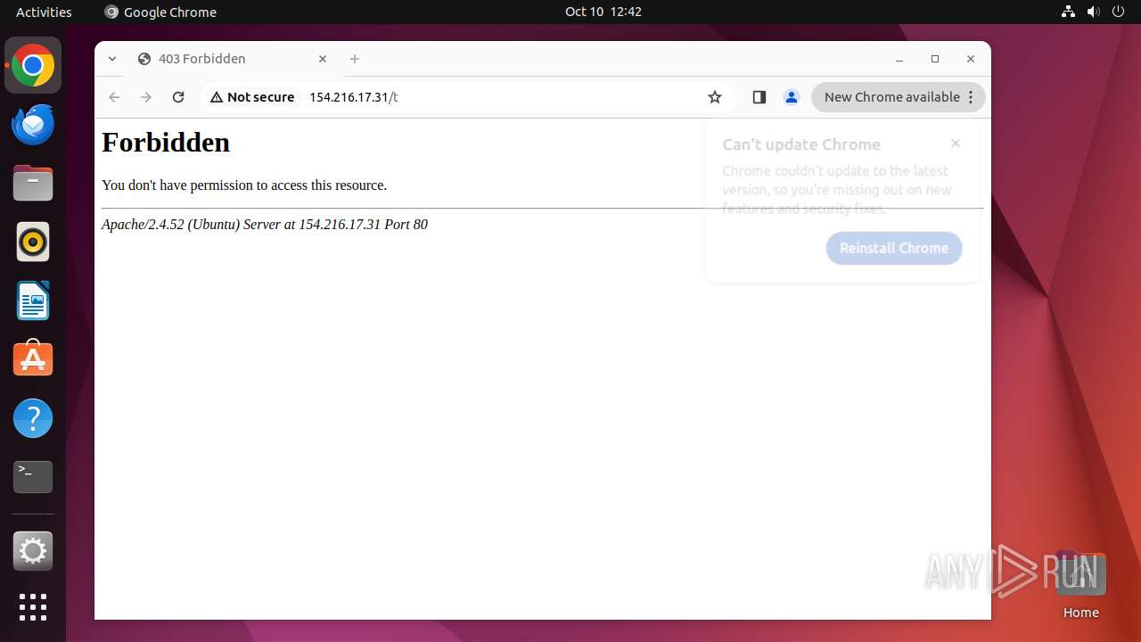Close the Chrome window
Image resolution: width=1141 pixels, height=642 pixels.
[x=971, y=59]
